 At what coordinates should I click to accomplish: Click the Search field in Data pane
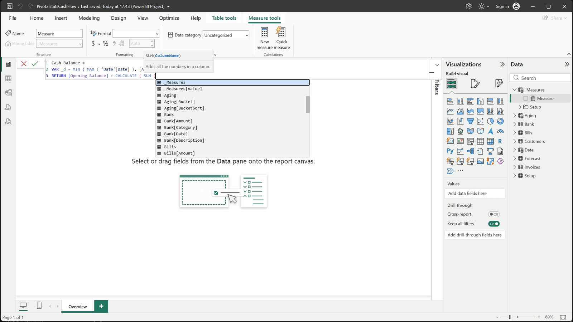[540, 78]
